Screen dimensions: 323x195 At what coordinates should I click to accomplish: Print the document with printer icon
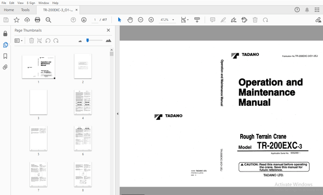38,20
